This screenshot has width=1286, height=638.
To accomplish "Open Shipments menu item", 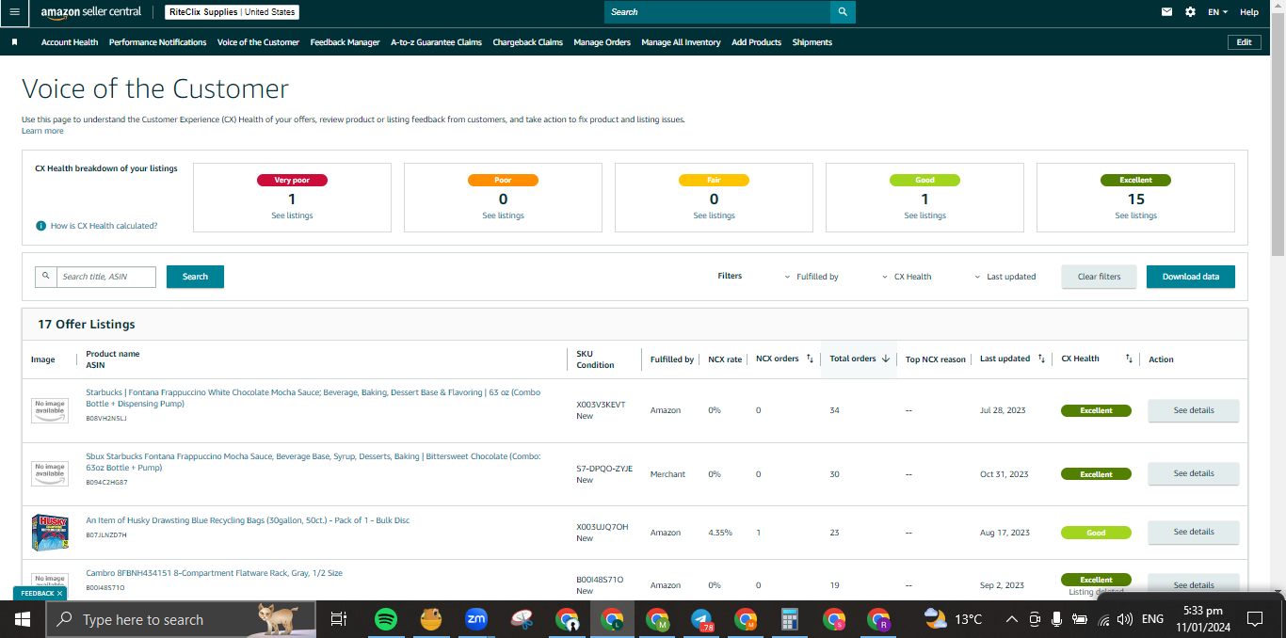I will tap(812, 42).
